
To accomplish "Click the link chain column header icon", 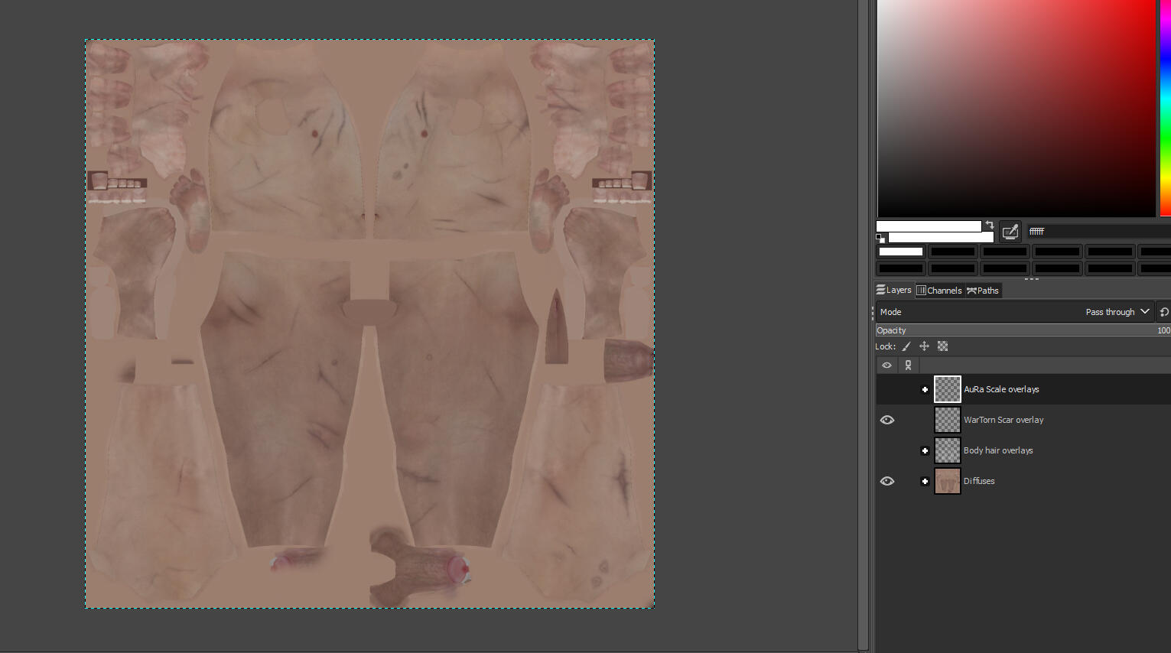I will [x=908, y=365].
